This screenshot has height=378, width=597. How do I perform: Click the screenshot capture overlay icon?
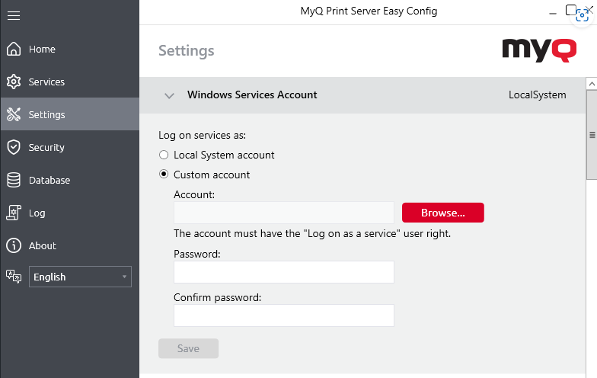(582, 16)
